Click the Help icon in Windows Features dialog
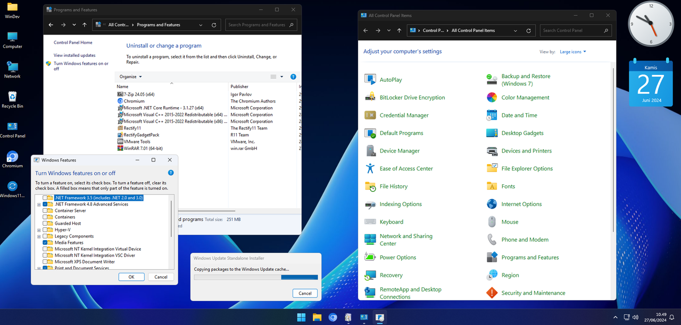The width and height of the screenshot is (681, 325). tap(171, 173)
